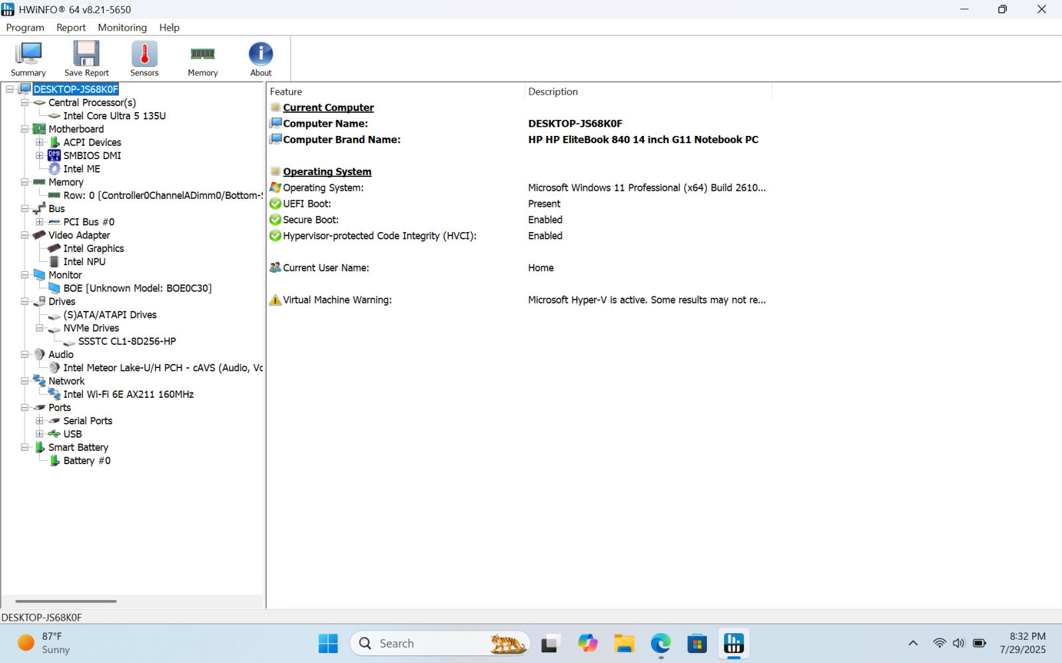
Task: Open the weather widget showing 87°F
Action: click(x=44, y=643)
